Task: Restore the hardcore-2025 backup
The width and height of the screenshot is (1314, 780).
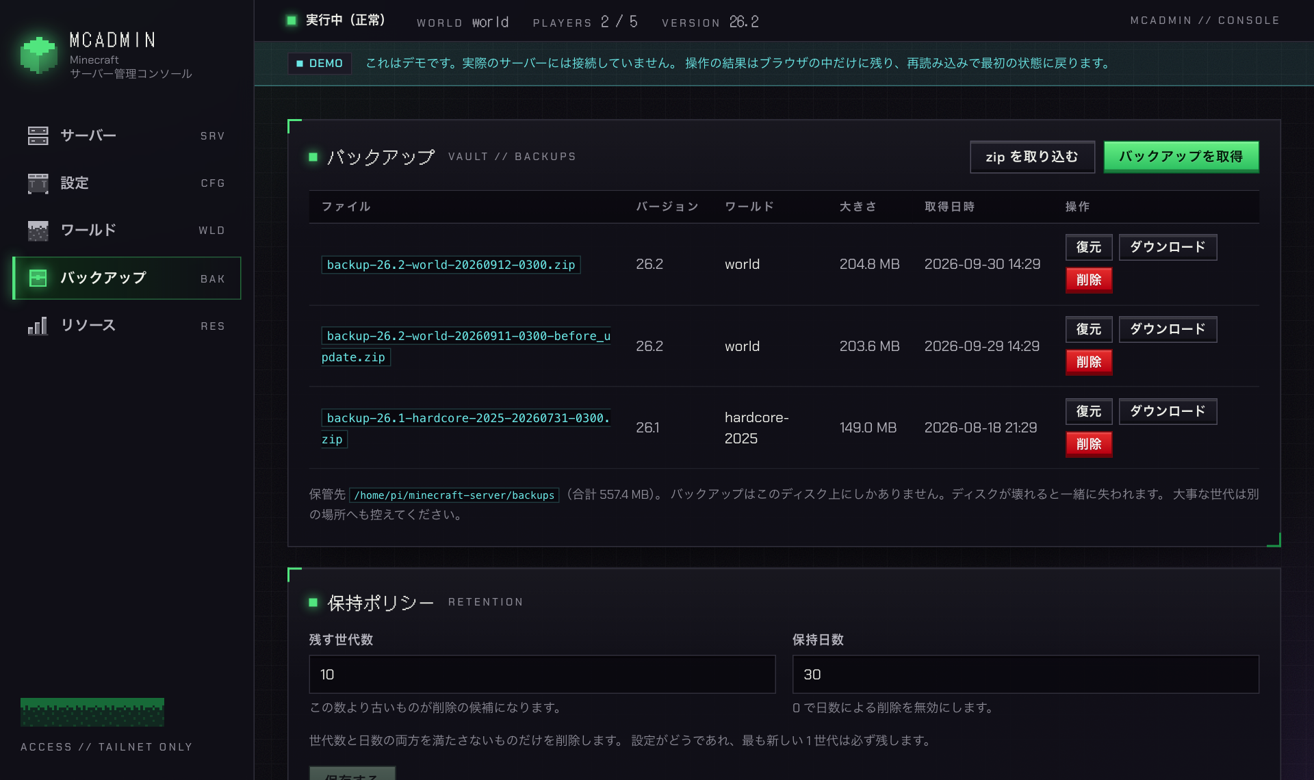Action: tap(1089, 411)
